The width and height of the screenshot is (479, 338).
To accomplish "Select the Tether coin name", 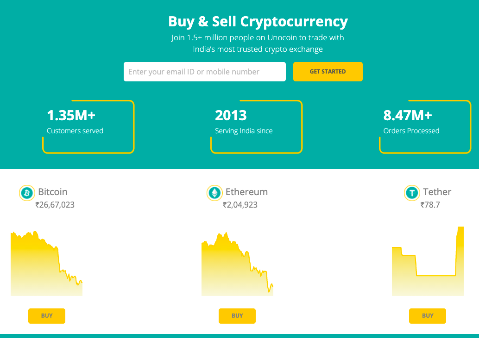I will 437,192.
